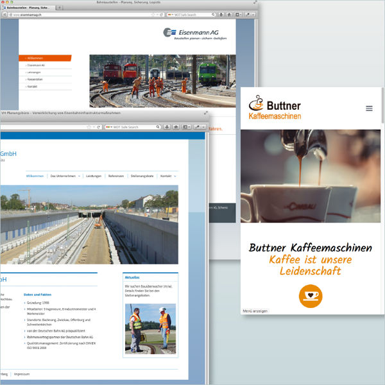385x385 pixels.
Task: Open Kontakt in VH Planungsbüro navigation
Action: [x=166, y=176]
